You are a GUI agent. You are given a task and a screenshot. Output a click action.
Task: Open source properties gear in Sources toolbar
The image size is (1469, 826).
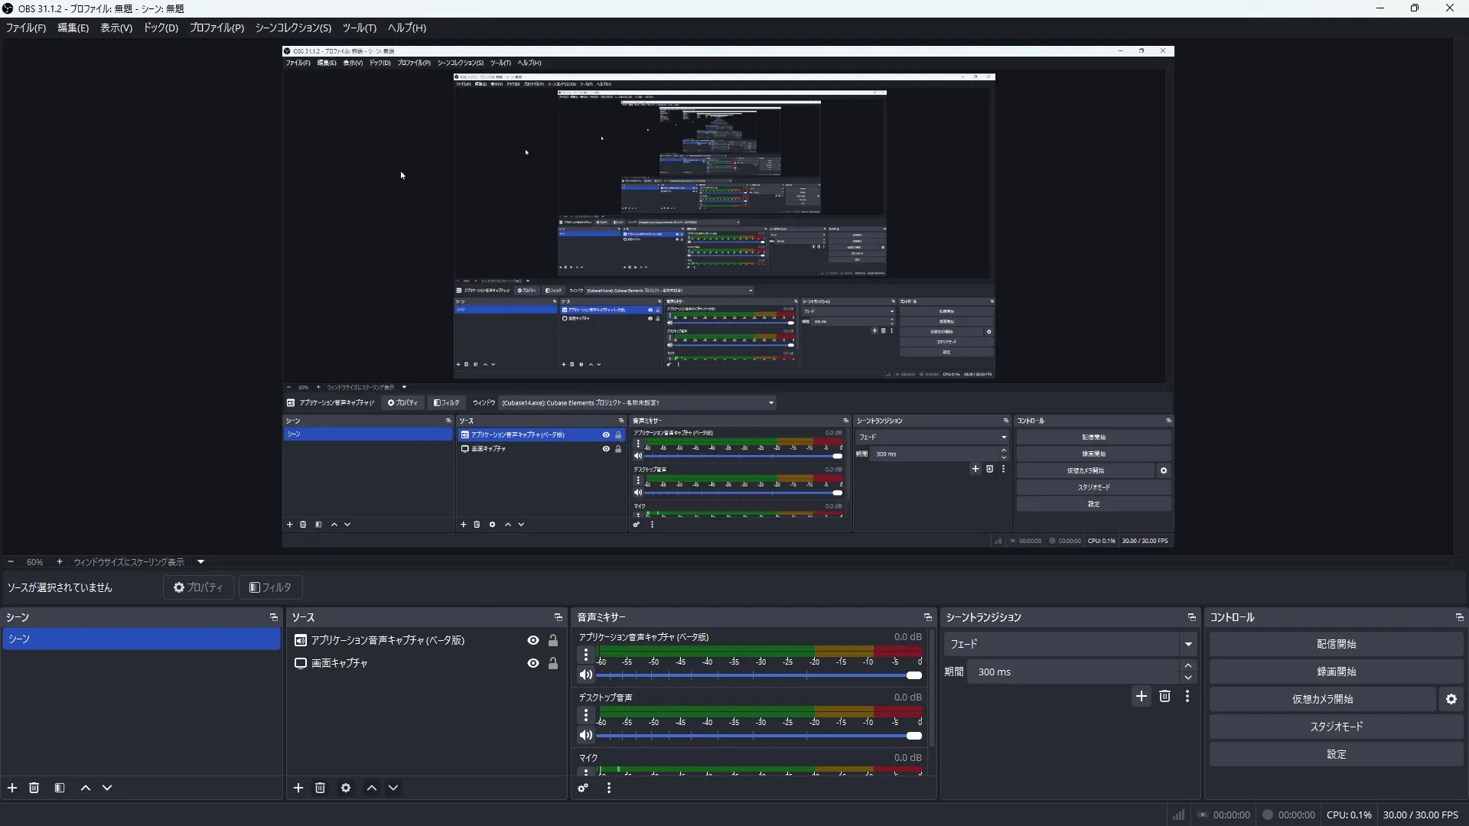(x=346, y=788)
